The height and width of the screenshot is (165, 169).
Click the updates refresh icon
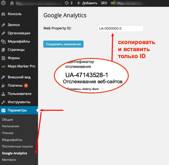pyautogui.click(x=67, y=3)
